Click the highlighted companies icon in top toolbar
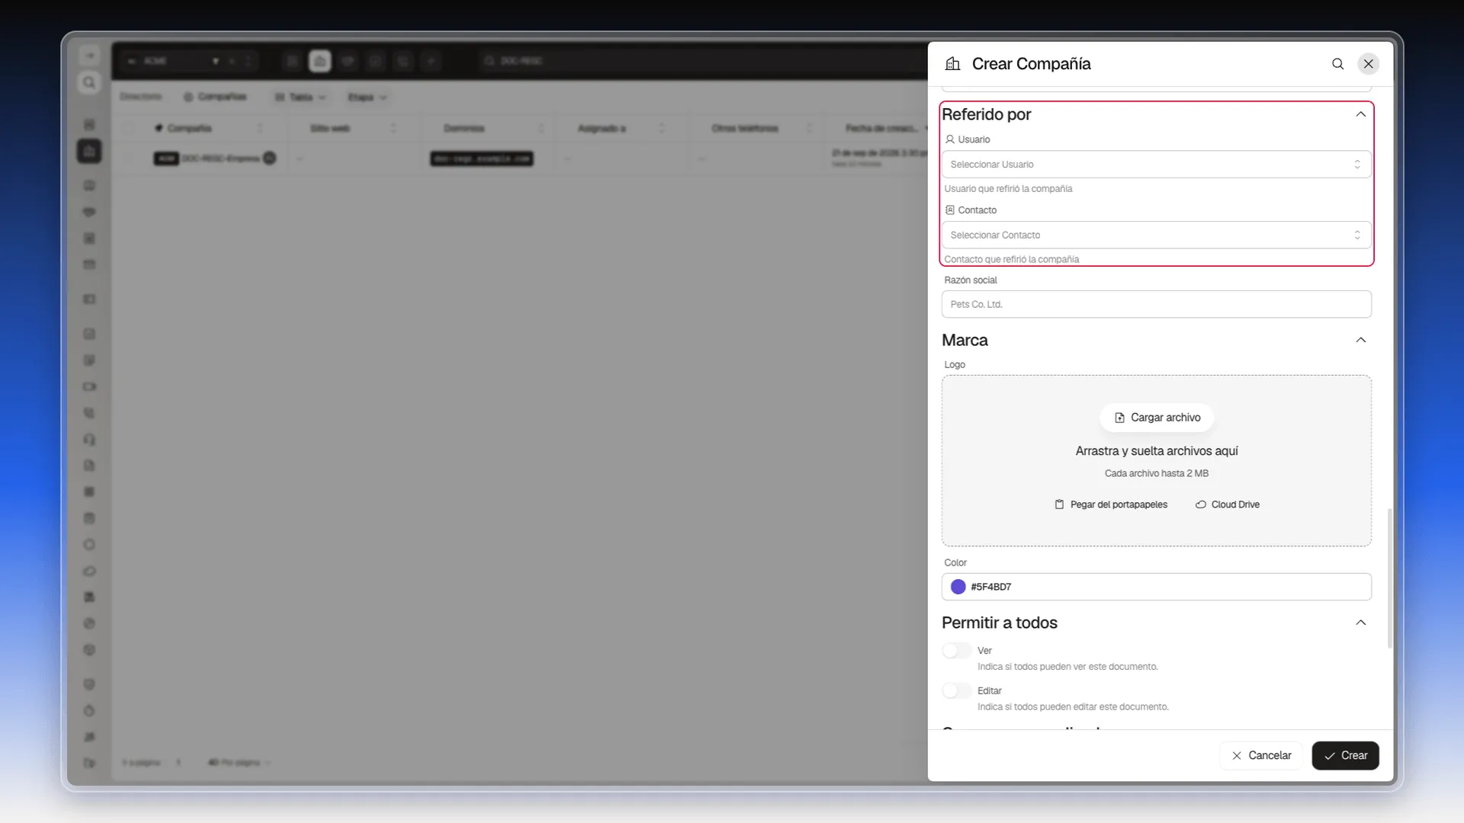This screenshot has width=1464, height=823. tap(320, 61)
